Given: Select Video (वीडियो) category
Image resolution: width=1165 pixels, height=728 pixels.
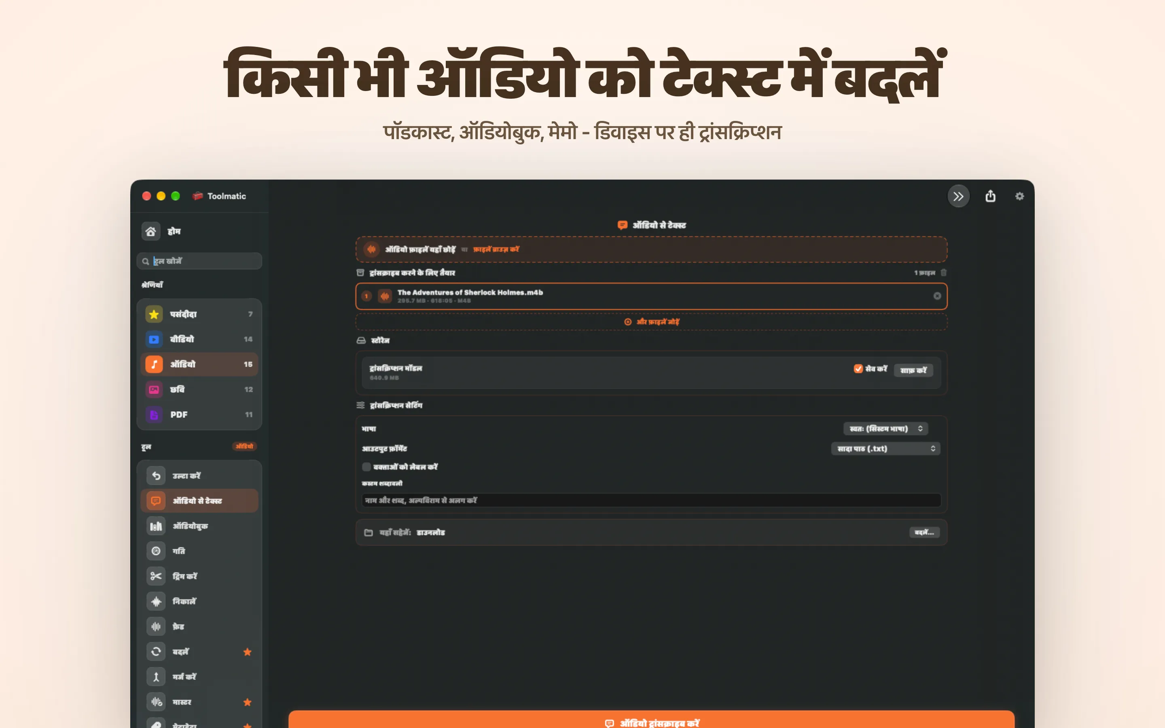Looking at the screenshot, I should [199, 339].
